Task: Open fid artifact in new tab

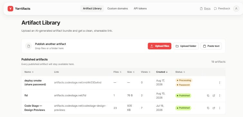Action: coord(214,96)
